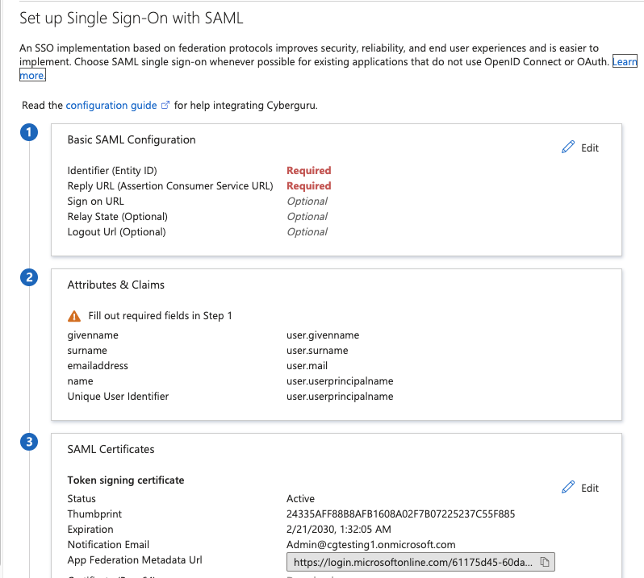644x578 pixels.
Task: Select the Identifier (Entity ID) label
Action: coord(112,170)
